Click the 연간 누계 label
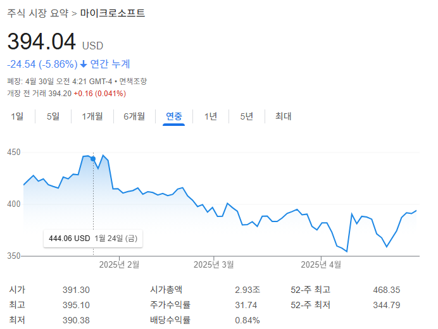The width and height of the screenshot is (438, 329). click(110, 65)
